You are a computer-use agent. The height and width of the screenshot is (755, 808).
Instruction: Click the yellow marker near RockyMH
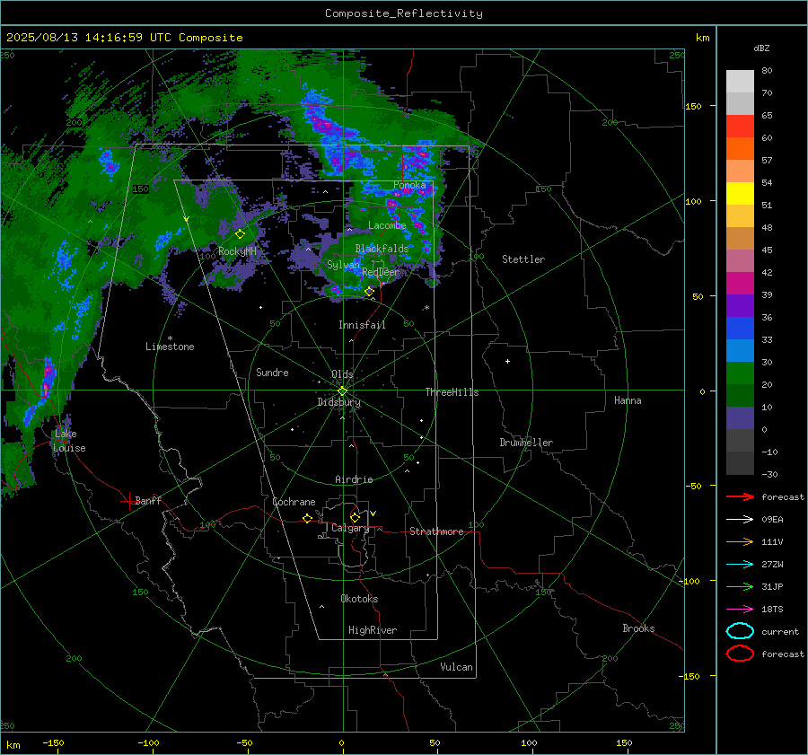pyautogui.click(x=240, y=234)
